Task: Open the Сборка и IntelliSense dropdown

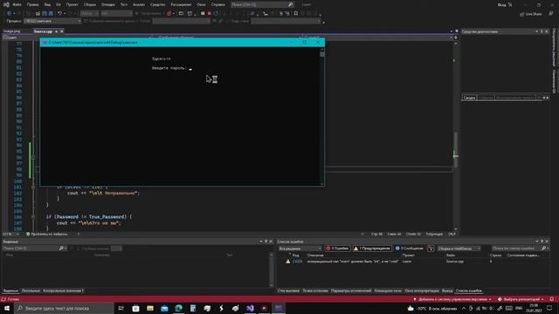Action: (459, 248)
